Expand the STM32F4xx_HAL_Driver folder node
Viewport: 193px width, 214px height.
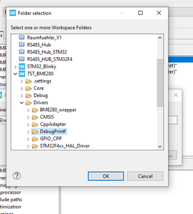(28, 146)
